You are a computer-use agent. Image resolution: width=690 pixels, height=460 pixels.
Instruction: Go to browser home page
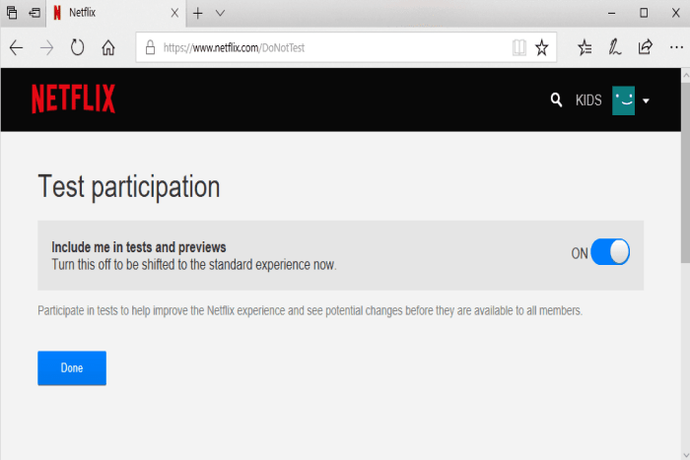tap(108, 47)
